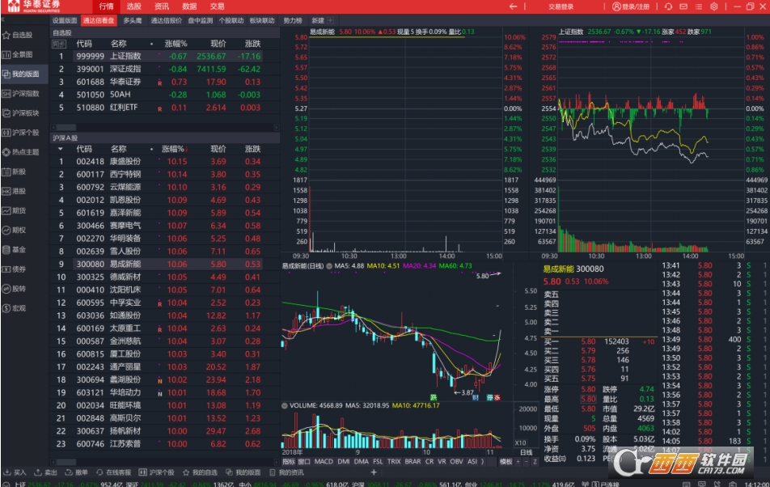The image size is (770, 487).
Task: Open 沪深板块 in the sidebar
Action: (21, 113)
